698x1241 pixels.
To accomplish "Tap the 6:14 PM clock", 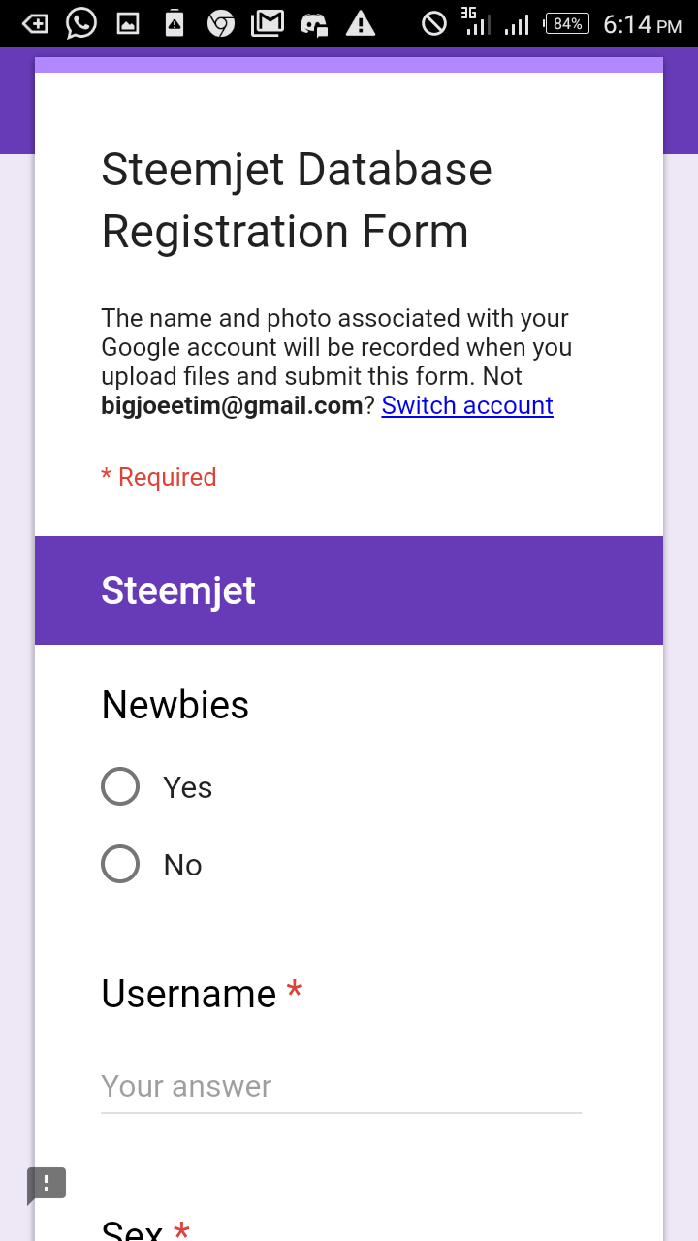I will pyautogui.click(x=642, y=24).
